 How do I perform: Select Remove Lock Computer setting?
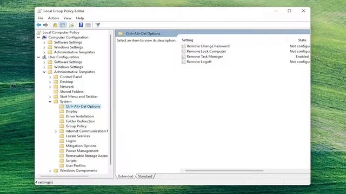tap(207, 51)
